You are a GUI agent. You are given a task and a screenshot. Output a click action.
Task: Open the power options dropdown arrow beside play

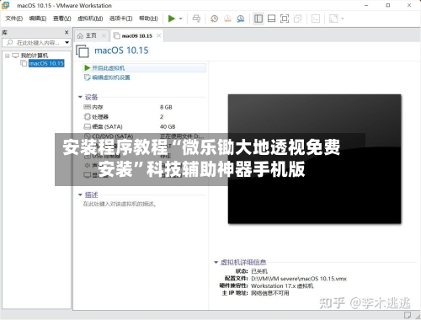coord(180,19)
